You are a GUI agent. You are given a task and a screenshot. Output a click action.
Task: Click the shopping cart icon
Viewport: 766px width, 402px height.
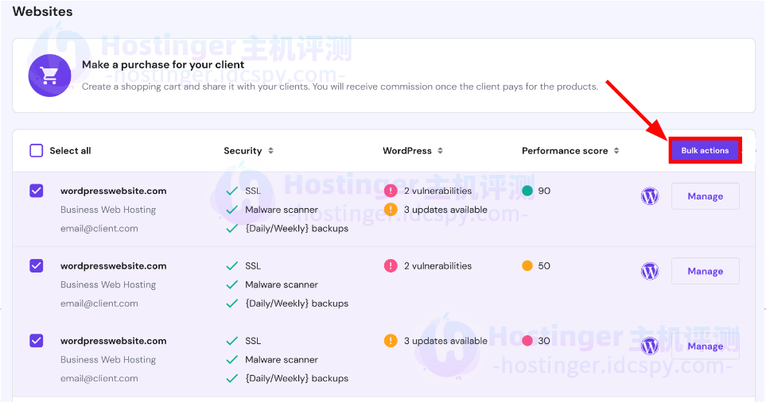[x=49, y=75]
